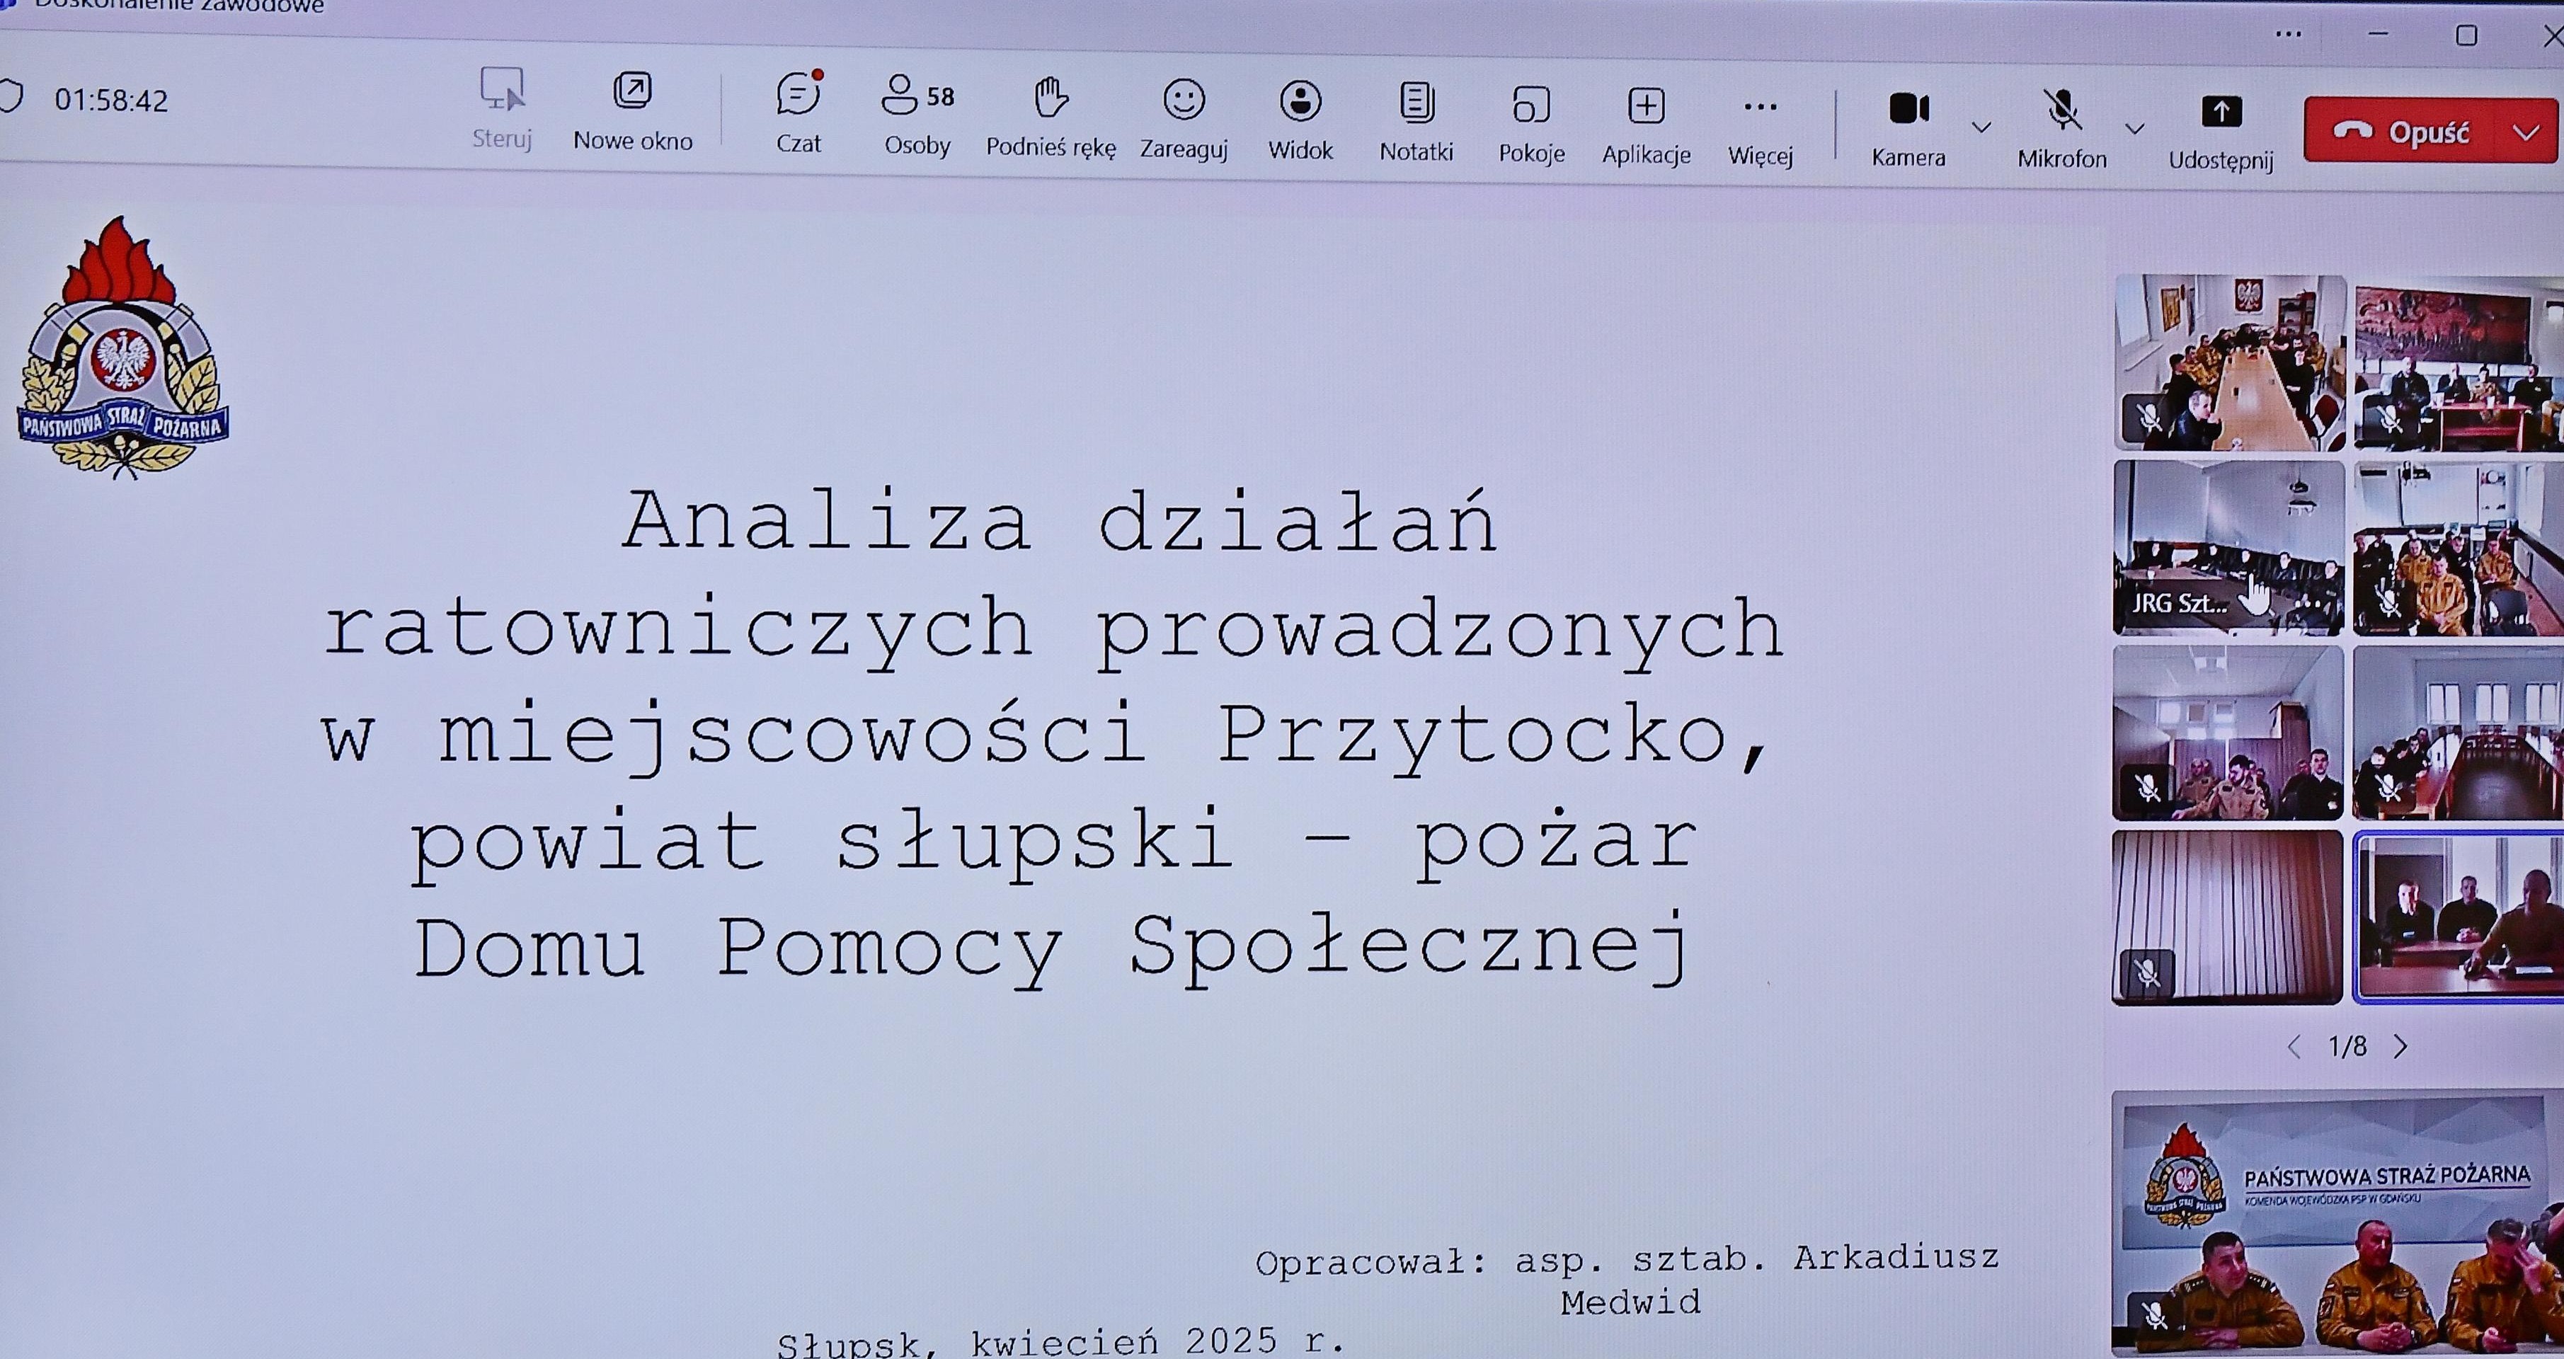Expand the Kamera options chevron
This screenshot has width=2564, height=1359.
[x=1981, y=127]
